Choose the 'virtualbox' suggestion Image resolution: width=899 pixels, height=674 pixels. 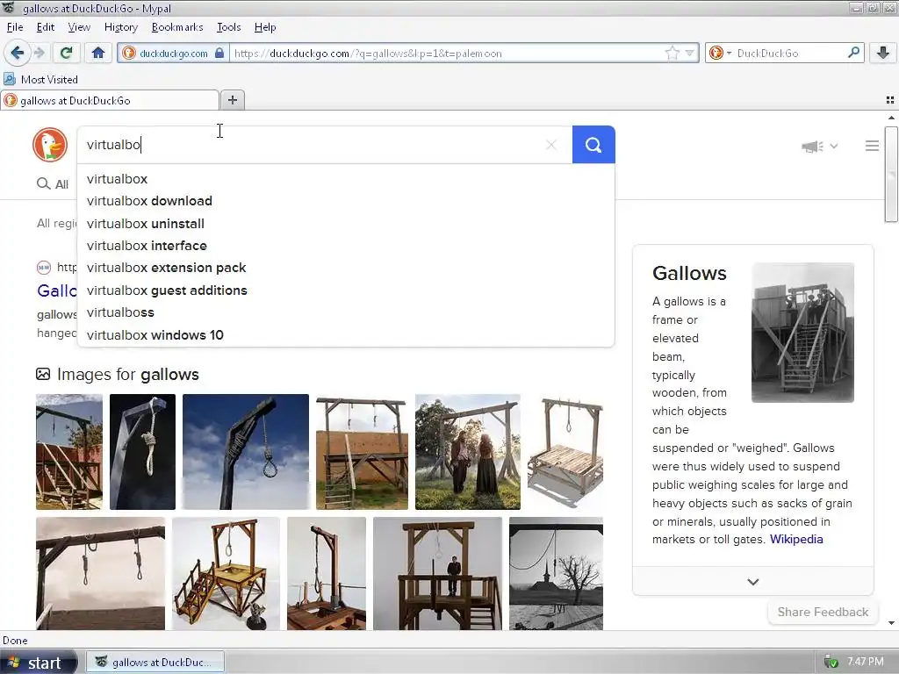346,179
